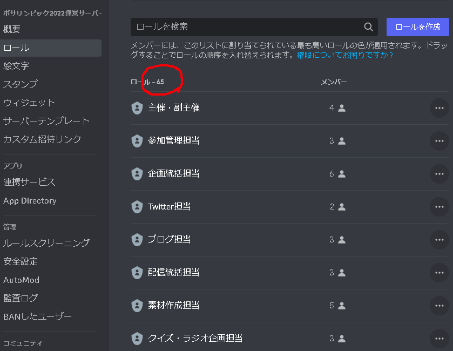453x351 pixels.
Task: Select the 企画統括担当 role name
Action: pos(174,174)
